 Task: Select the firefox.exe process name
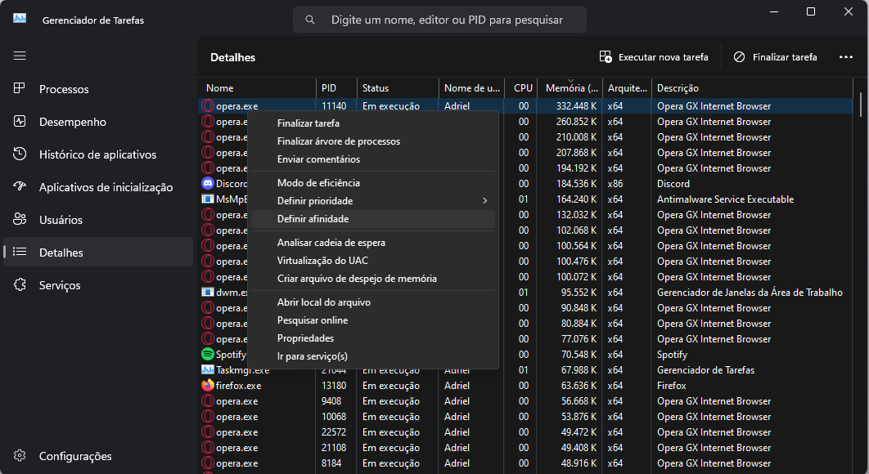point(238,386)
